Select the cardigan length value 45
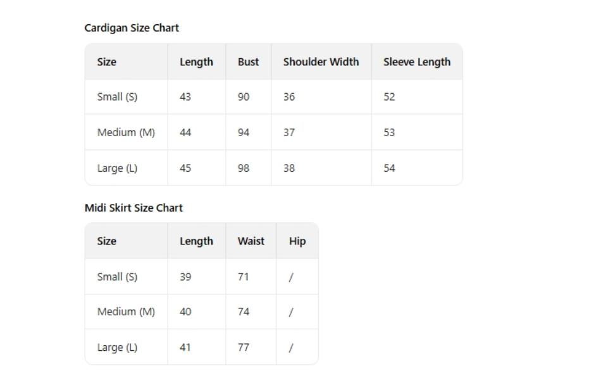589x380 pixels. (x=185, y=168)
